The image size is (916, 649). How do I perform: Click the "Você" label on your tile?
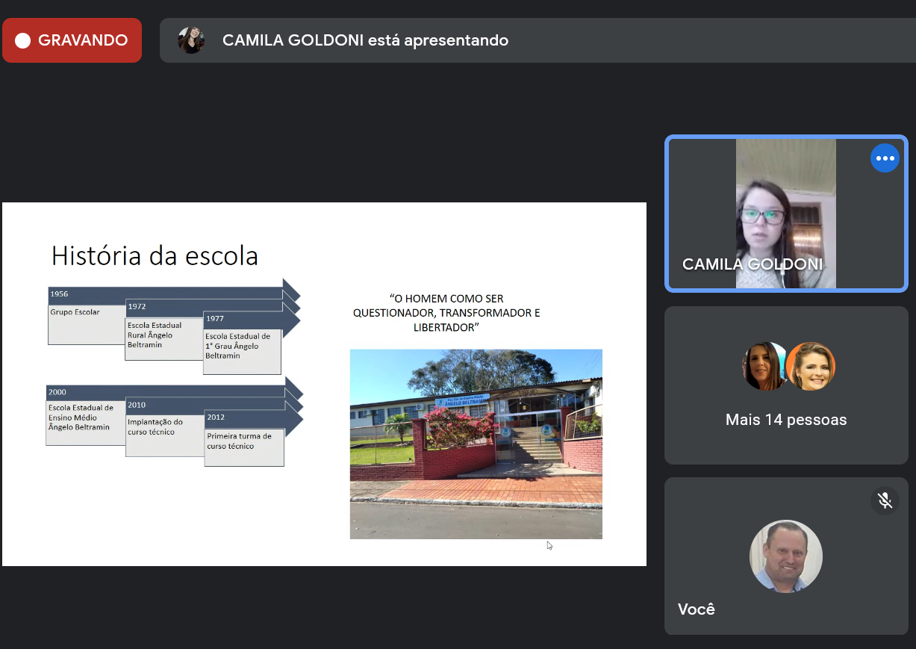[696, 609]
